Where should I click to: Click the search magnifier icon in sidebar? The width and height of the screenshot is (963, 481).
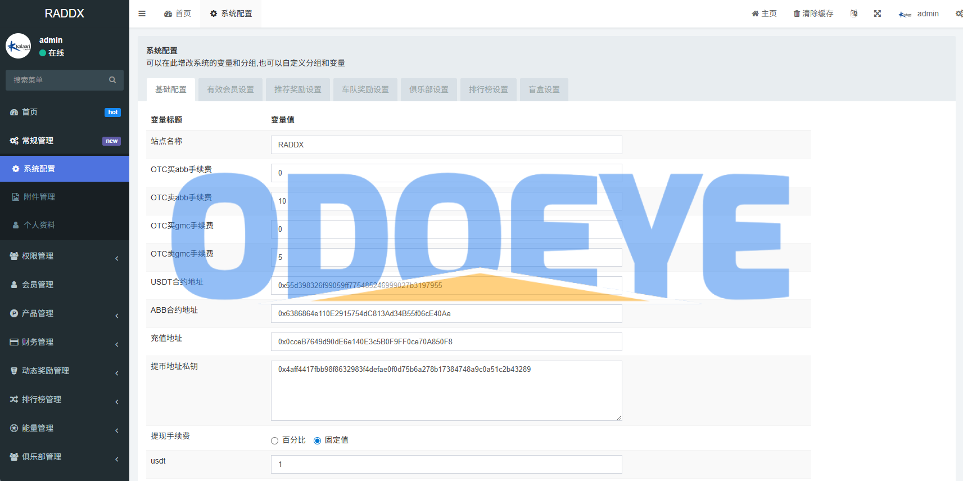pos(112,80)
